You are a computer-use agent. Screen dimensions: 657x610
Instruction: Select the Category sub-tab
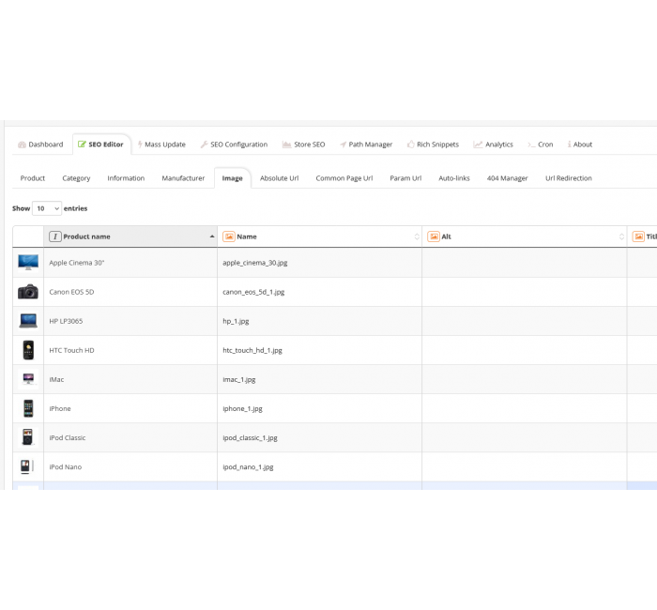click(x=76, y=178)
